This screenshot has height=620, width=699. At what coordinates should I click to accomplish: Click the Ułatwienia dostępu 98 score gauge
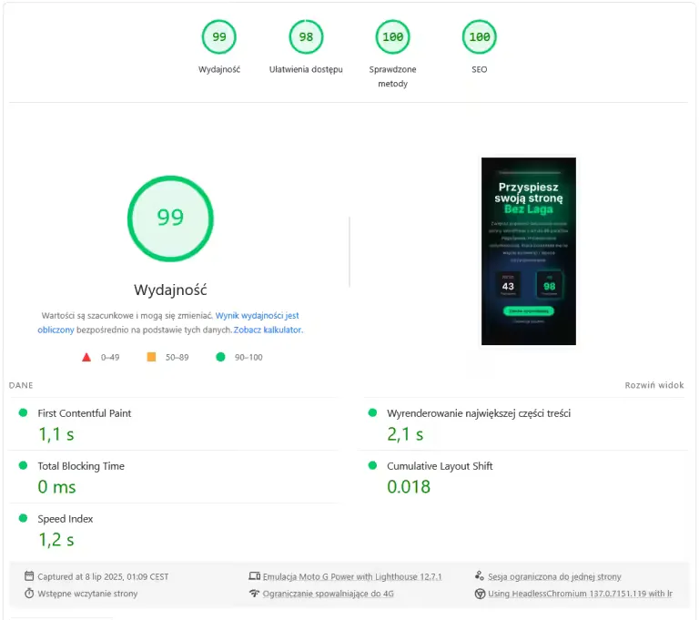[x=306, y=36]
